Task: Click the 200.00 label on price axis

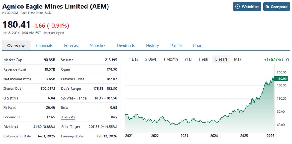Action: tap(282, 72)
